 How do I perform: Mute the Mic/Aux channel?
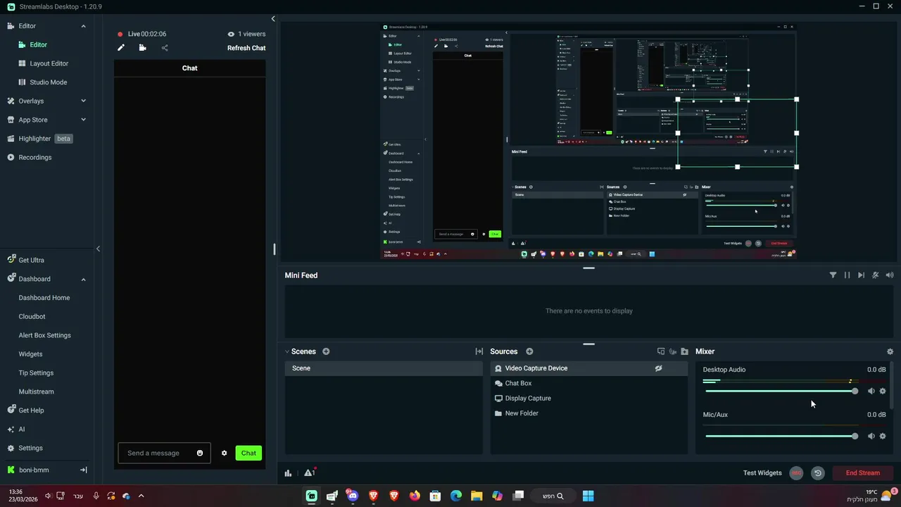(871, 436)
